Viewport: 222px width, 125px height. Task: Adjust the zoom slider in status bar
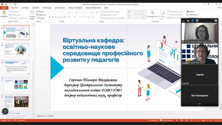pyautogui.click(x=203, y=121)
